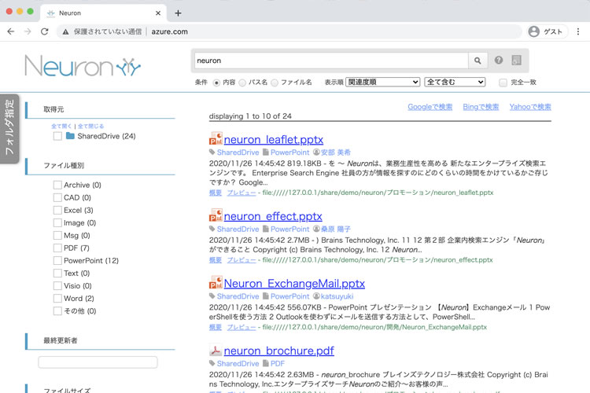Click Googleで検索 link
Viewport: 590px width, 393px height.
coord(430,107)
